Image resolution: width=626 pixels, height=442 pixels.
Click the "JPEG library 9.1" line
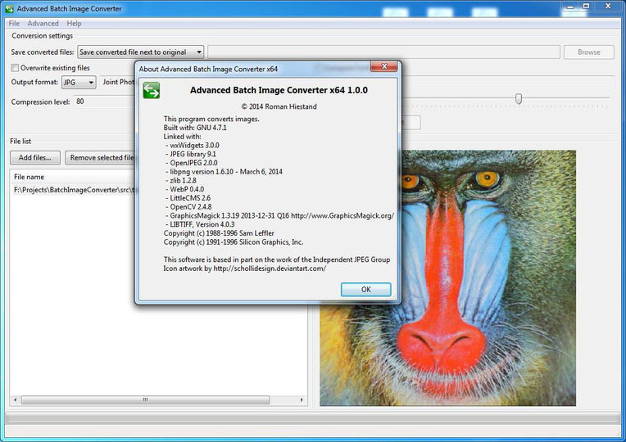(x=190, y=154)
